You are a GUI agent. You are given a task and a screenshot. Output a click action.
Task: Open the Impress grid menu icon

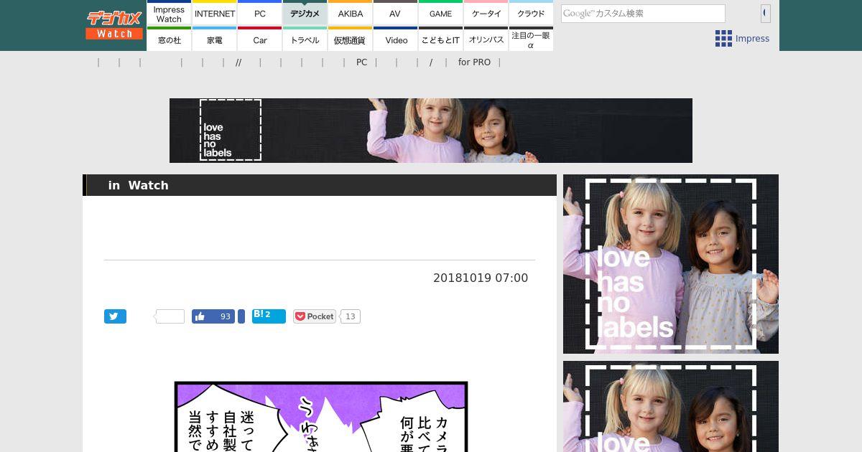coord(723,39)
